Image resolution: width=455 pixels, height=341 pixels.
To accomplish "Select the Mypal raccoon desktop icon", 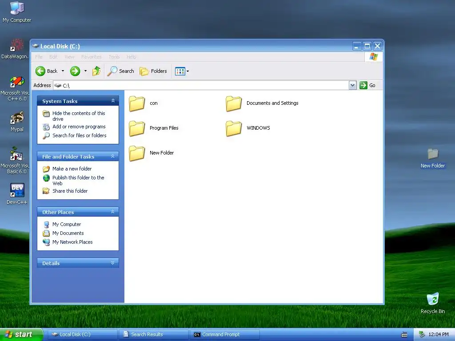I will click(x=17, y=118).
